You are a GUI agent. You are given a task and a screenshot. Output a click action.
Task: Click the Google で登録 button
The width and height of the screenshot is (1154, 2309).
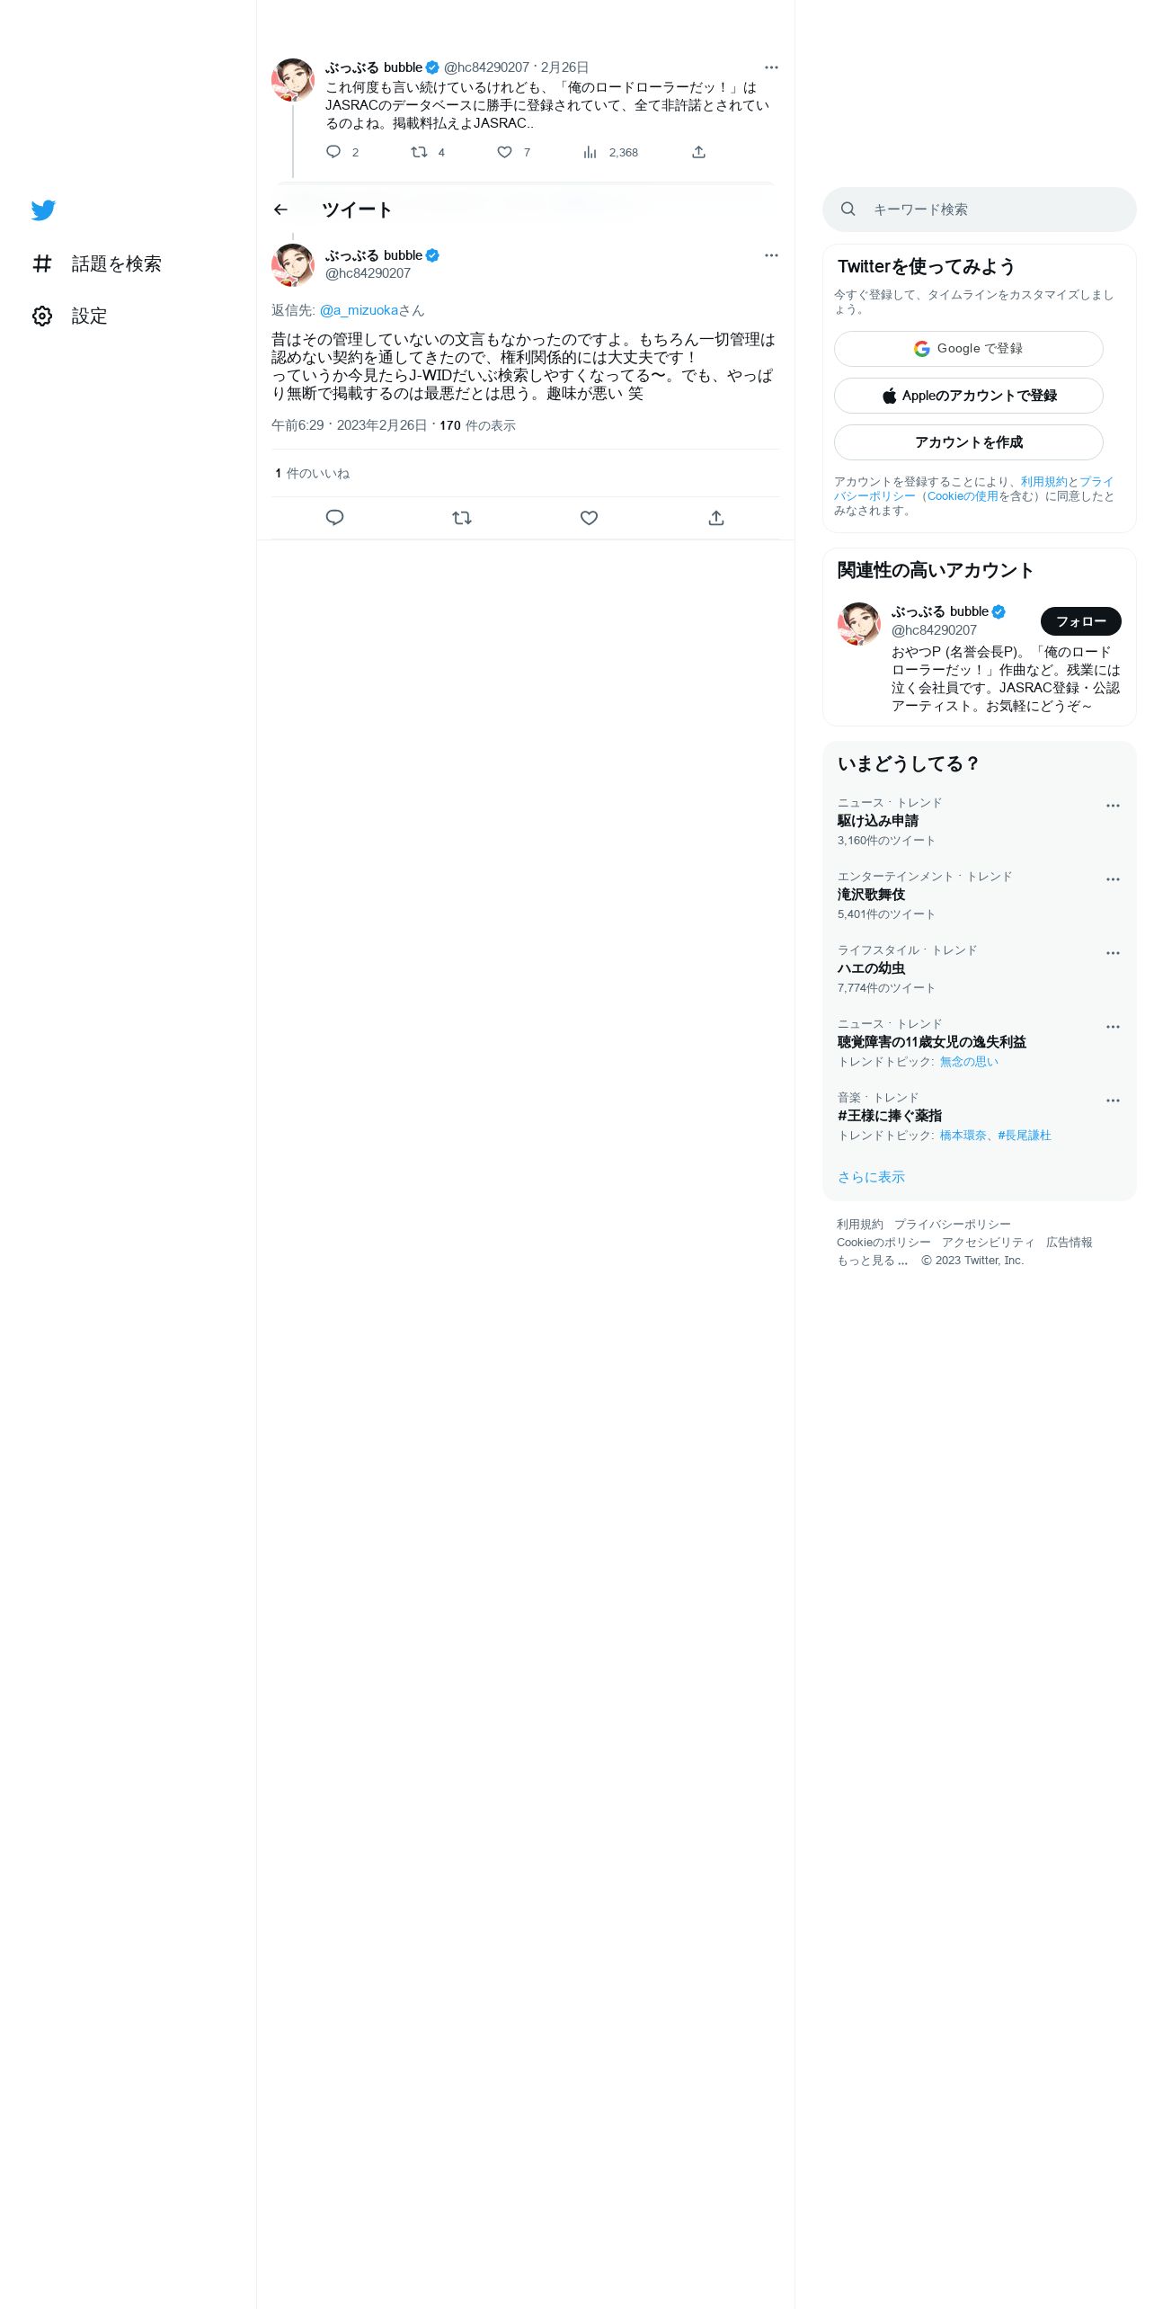pos(969,349)
